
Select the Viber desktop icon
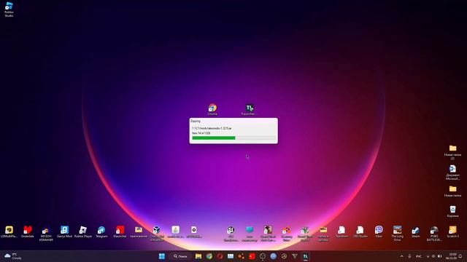pyautogui.click(x=379, y=231)
